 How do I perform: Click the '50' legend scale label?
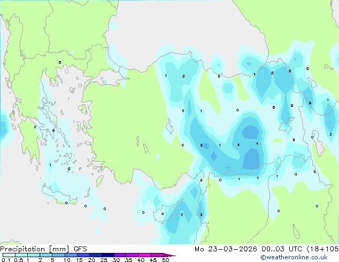(x=165, y=260)
